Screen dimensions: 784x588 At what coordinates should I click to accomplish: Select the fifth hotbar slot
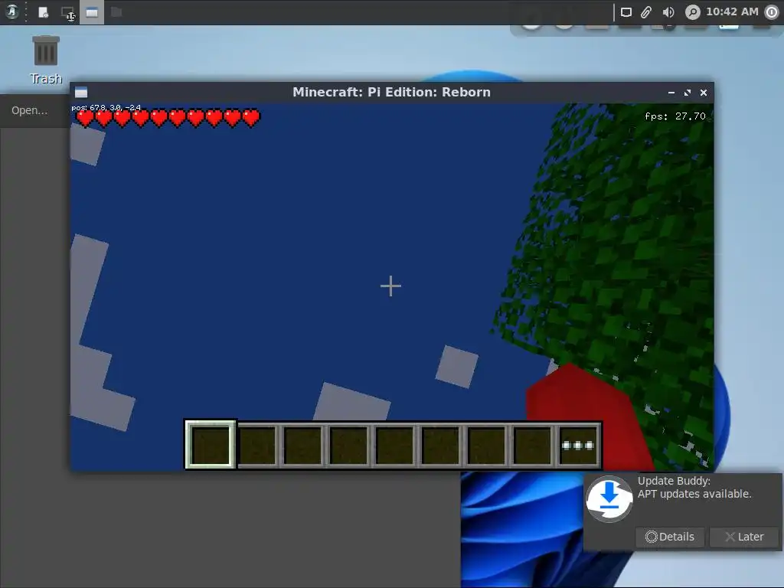pyautogui.click(x=394, y=445)
